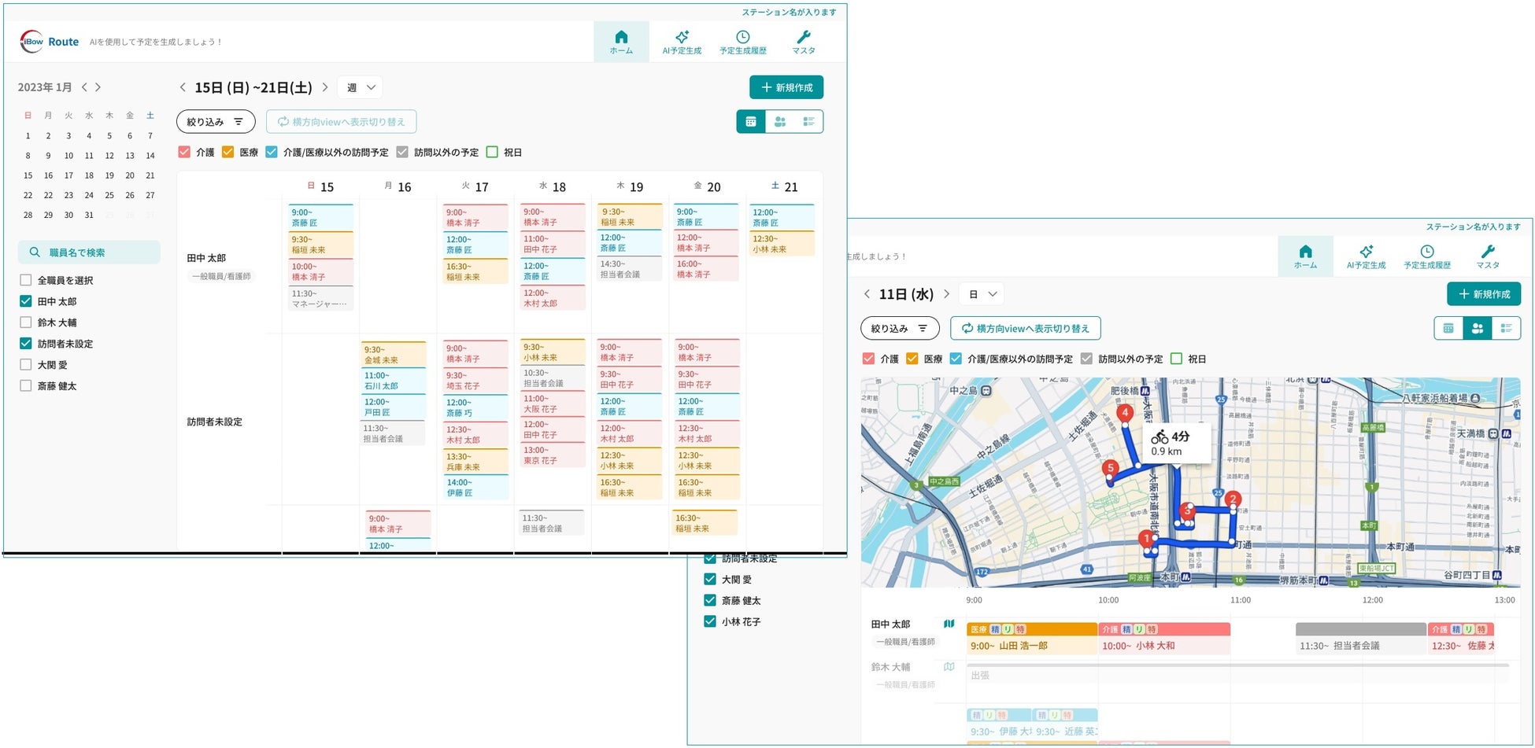Go to next month in mini calendar
Image resolution: width=1535 pixels, height=748 pixels.
coord(98,87)
